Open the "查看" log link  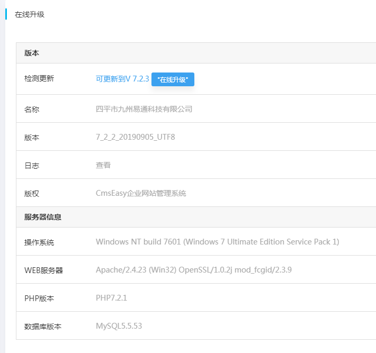pyautogui.click(x=103, y=165)
